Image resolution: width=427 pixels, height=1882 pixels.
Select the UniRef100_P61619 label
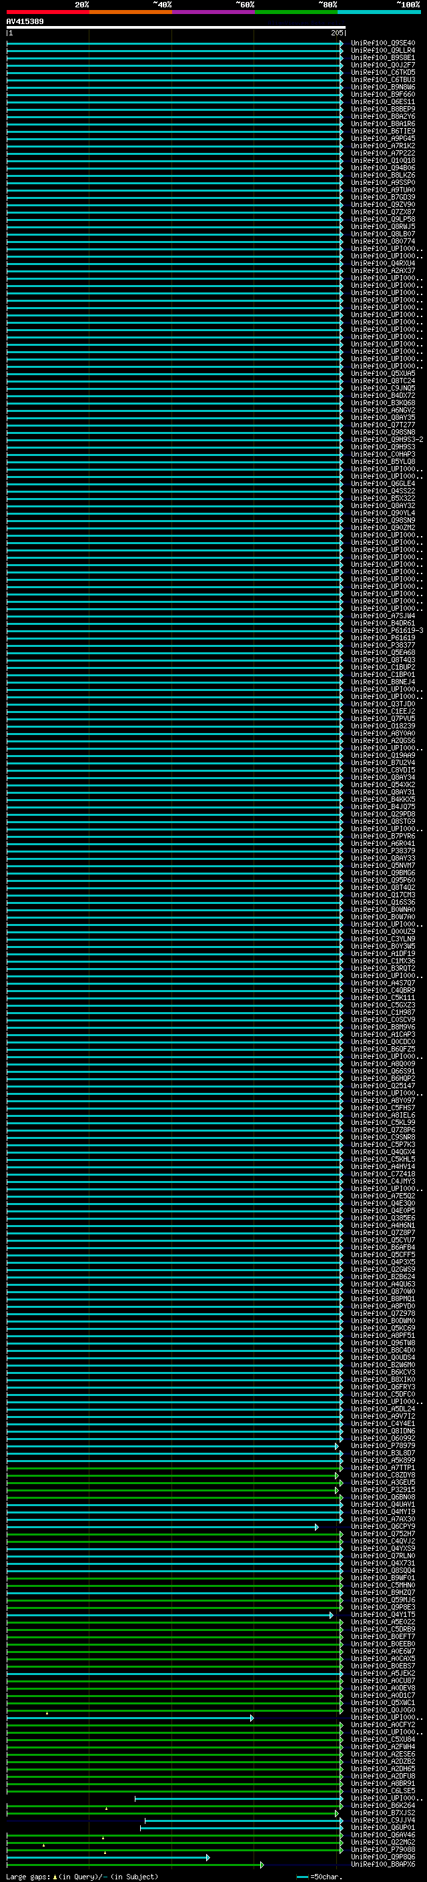point(382,638)
